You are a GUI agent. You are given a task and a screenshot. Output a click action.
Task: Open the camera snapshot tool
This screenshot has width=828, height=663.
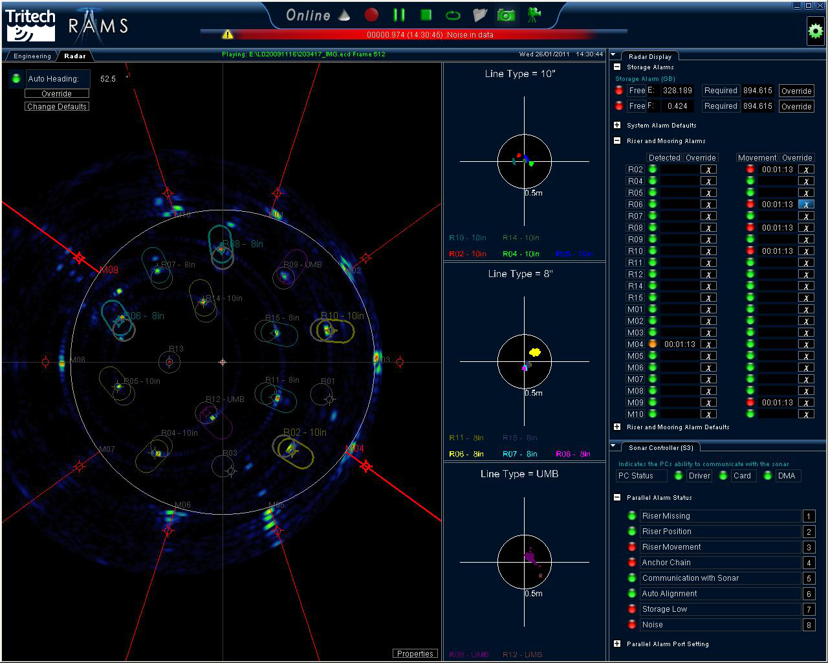click(x=507, y=14)
